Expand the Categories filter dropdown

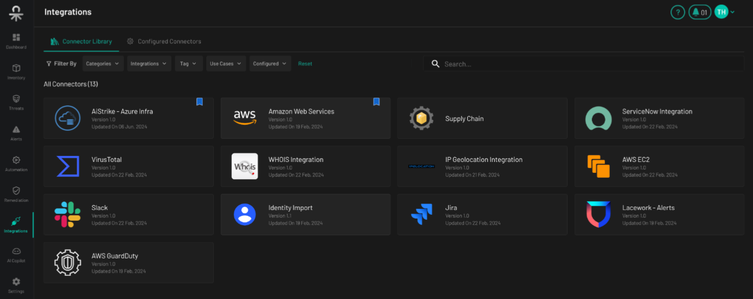pyautogui.click(x=103, y=64)
